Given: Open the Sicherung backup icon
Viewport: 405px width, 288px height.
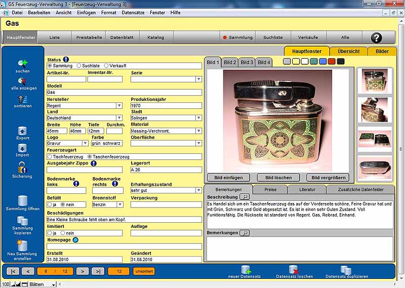Looking at the screenshot, I should click(22, 168).
